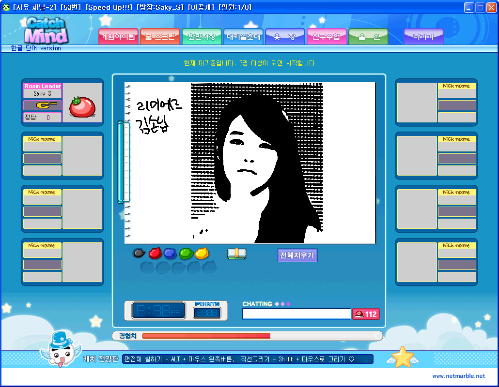The width and height of the screenshot is (499, 387).
Task: Open the 친구수첩 friends notebook
Action: click(327, 37)
